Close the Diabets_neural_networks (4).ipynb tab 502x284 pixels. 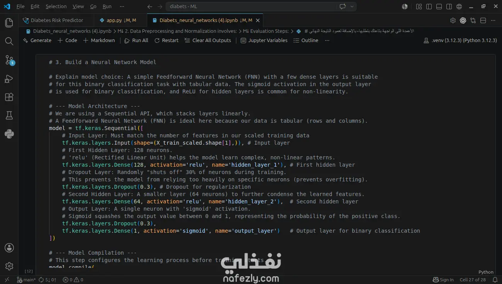point(258,20)
